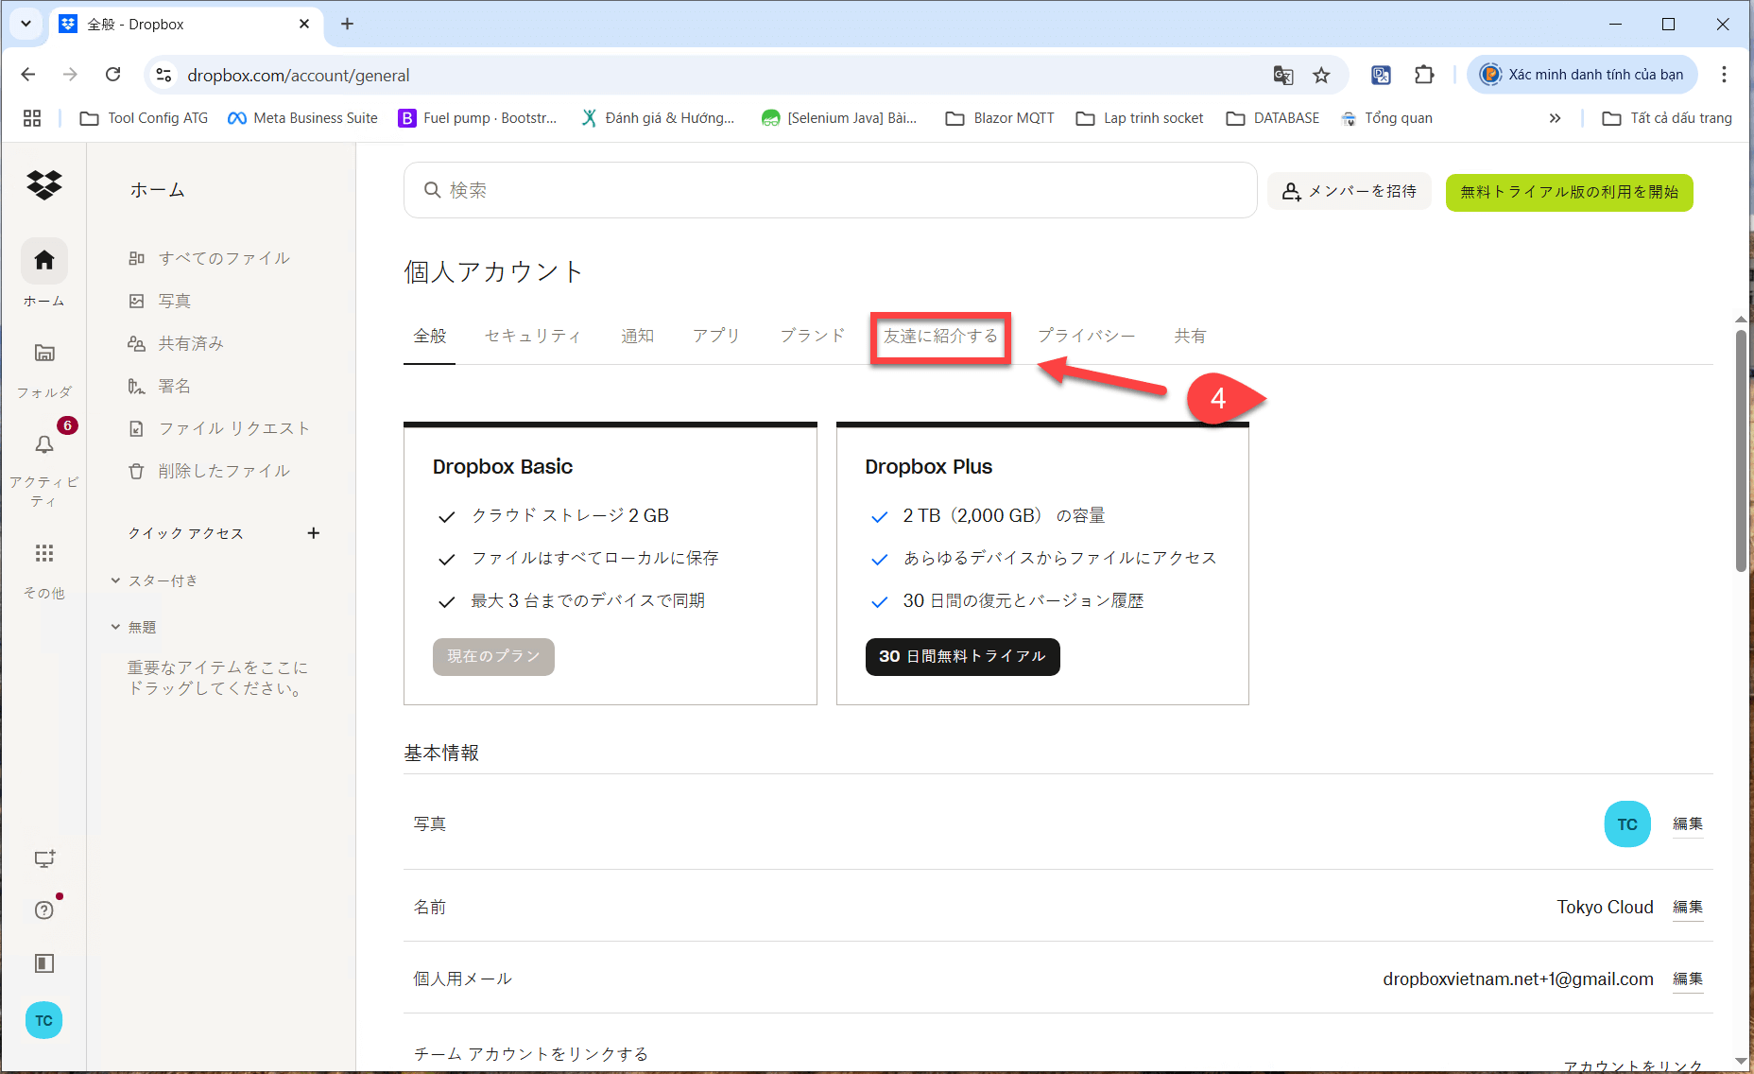Viewport: 1754px width, 1074px height.
Task: Click the TC profile photo avatar
Action: click(x=1626, y=824)
